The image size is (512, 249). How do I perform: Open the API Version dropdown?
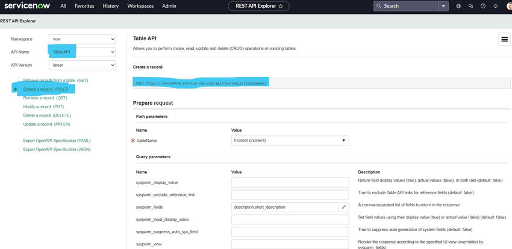pyautogui.click(x=82, y=65)
